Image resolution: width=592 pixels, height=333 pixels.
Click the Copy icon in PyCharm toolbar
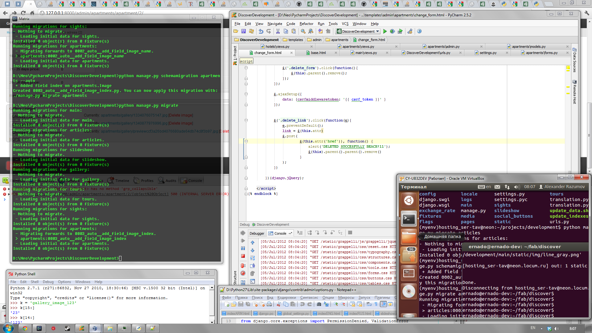point(286,31)
